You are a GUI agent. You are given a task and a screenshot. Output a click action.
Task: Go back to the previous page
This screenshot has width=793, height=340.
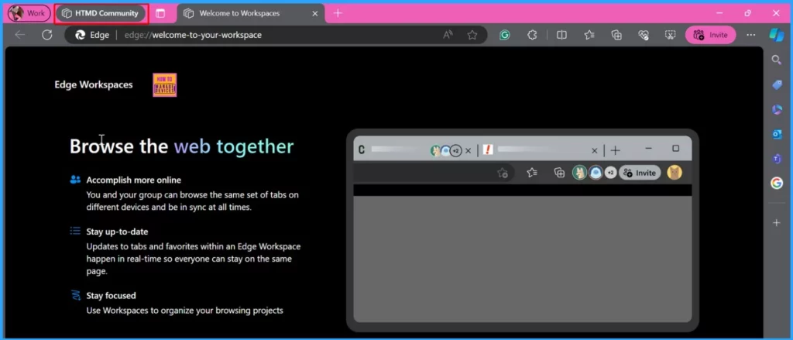click(x=20, y=35)
